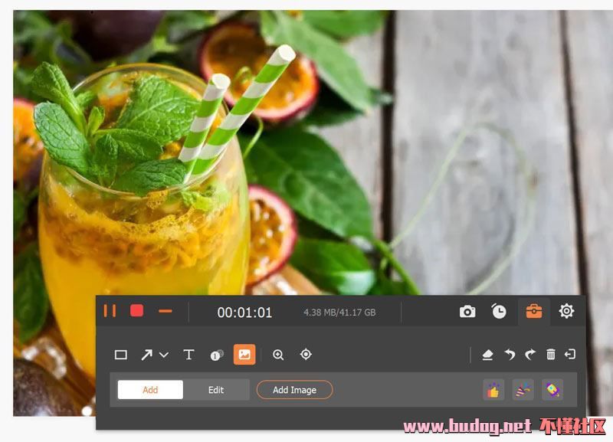Activate the magnifier zoom tool

pyautogui.click(x=278, y=355)
